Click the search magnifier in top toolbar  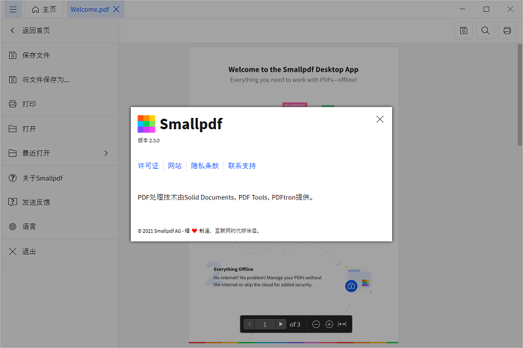point(486,31)
